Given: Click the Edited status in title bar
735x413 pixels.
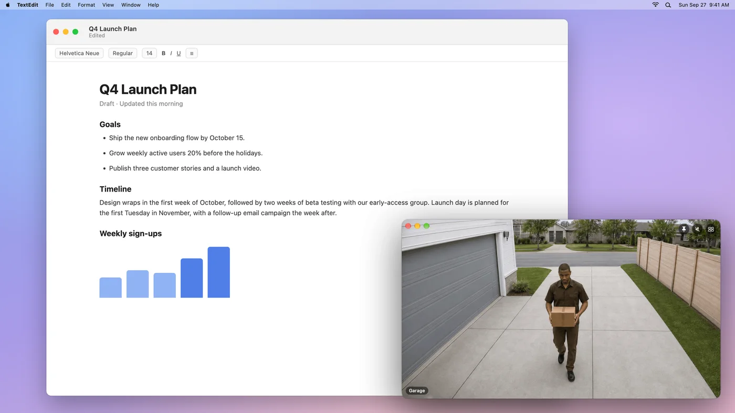Looking at the screenshot, I should click(97, 36).
